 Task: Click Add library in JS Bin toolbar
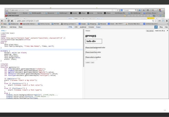click(x=13, y=27)
